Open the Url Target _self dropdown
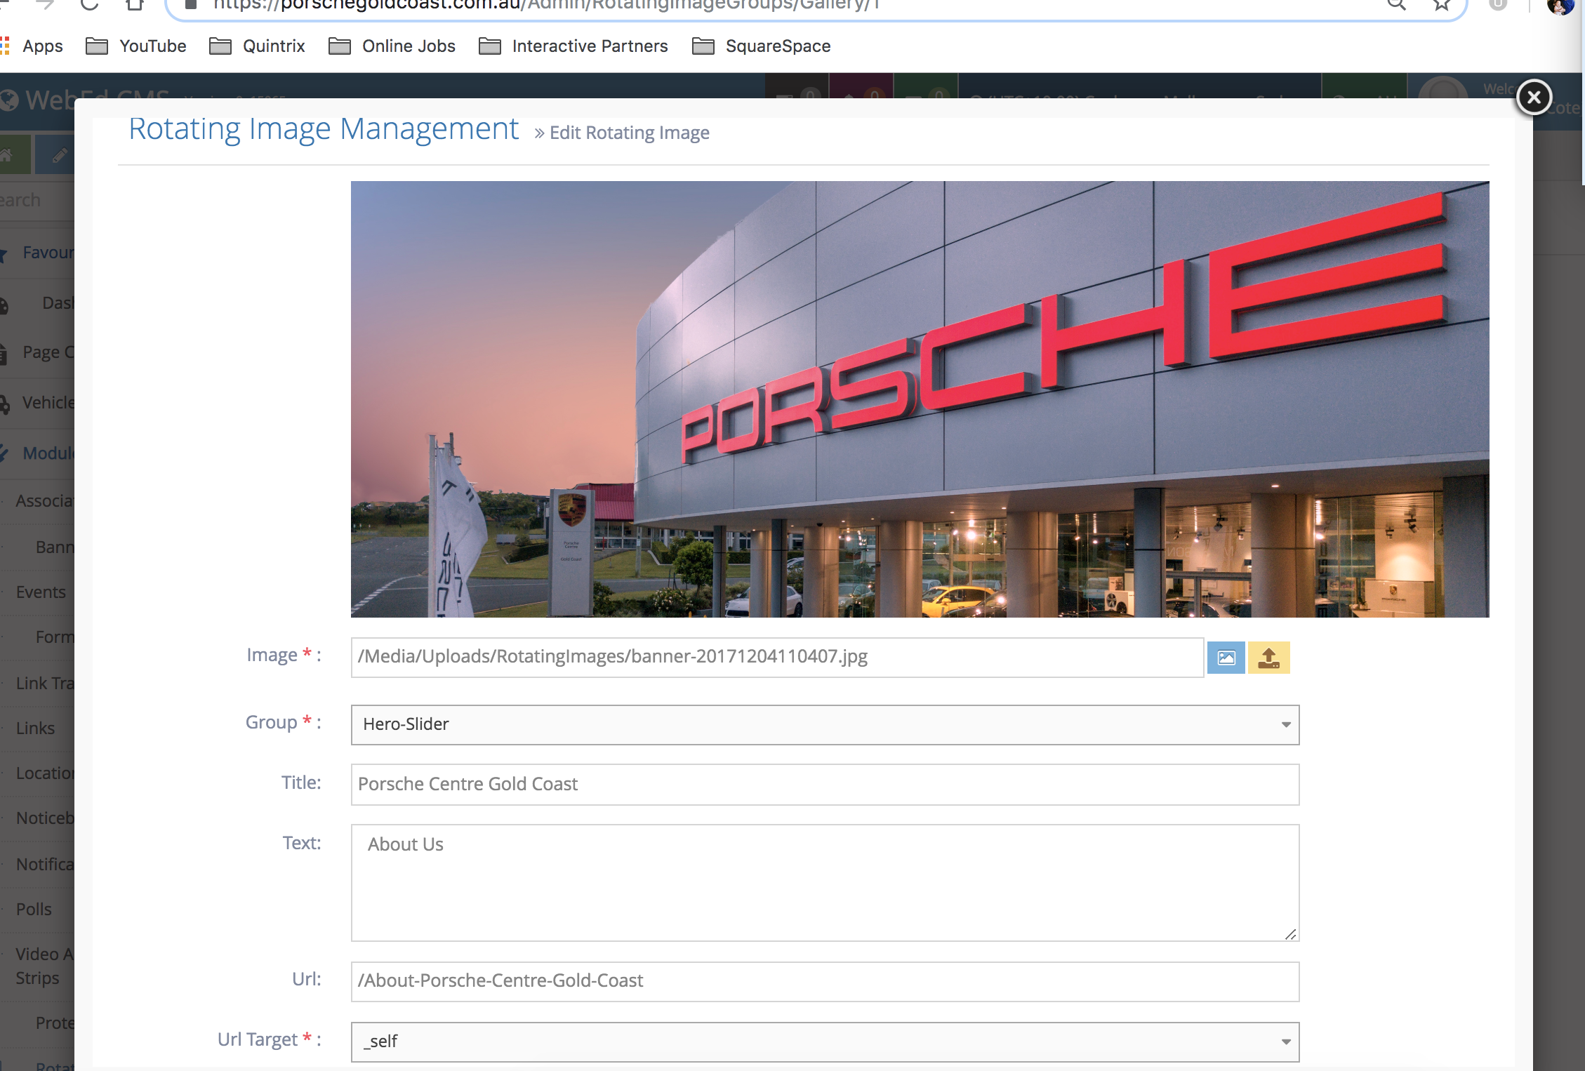This screenshot has width=1585, height=1071. pyautogui.click(x=825, y=1042)
